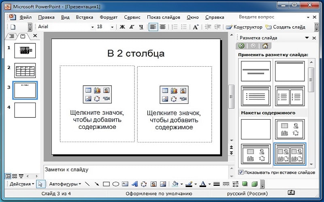
Task: Apply numbered list formatting
Action: point(175,27)
